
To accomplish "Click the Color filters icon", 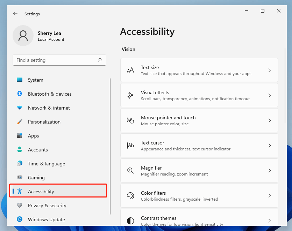I will point(130,195).
